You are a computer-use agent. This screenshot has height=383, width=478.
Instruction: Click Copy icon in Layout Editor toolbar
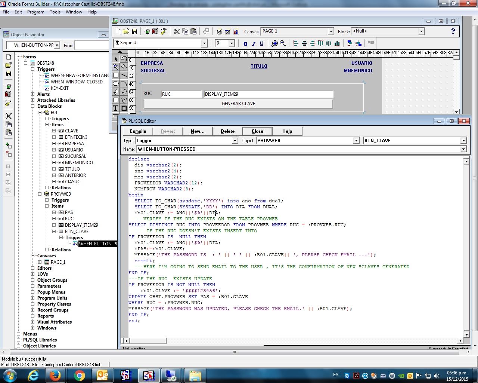click(x=185, y=31)
